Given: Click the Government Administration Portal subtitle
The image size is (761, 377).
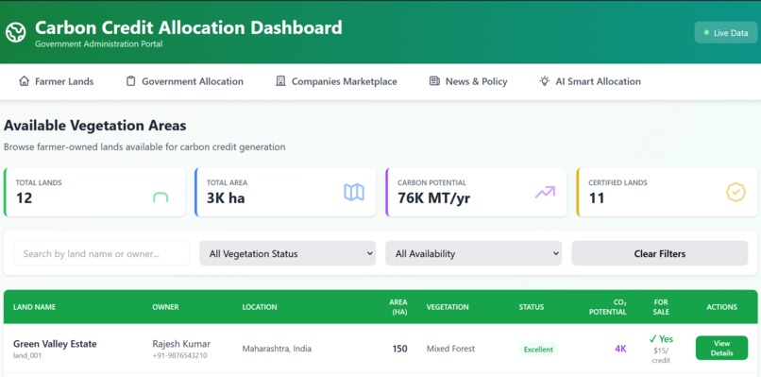Looking at the screenshot, I should (x=98, y=43).
